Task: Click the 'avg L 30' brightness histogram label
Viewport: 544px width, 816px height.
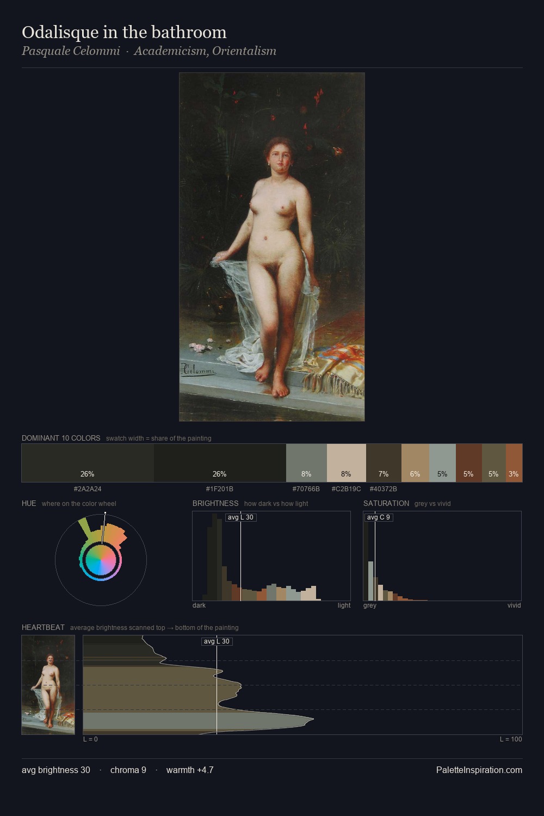Action: tap(241, 517)
